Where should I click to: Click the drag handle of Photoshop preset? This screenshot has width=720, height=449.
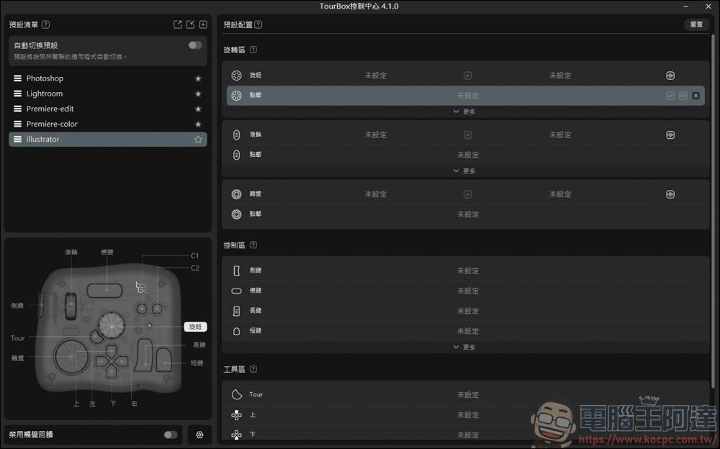[17, 78]
